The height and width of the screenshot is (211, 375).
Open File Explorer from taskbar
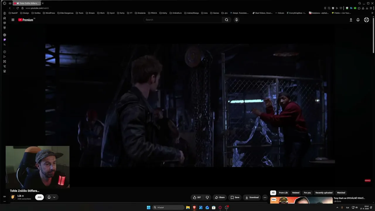pos(188,207)
